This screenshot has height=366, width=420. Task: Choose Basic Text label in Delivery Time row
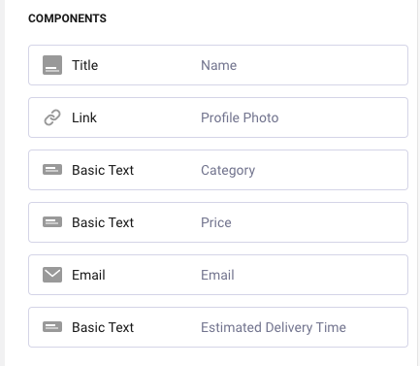[103, 327]
